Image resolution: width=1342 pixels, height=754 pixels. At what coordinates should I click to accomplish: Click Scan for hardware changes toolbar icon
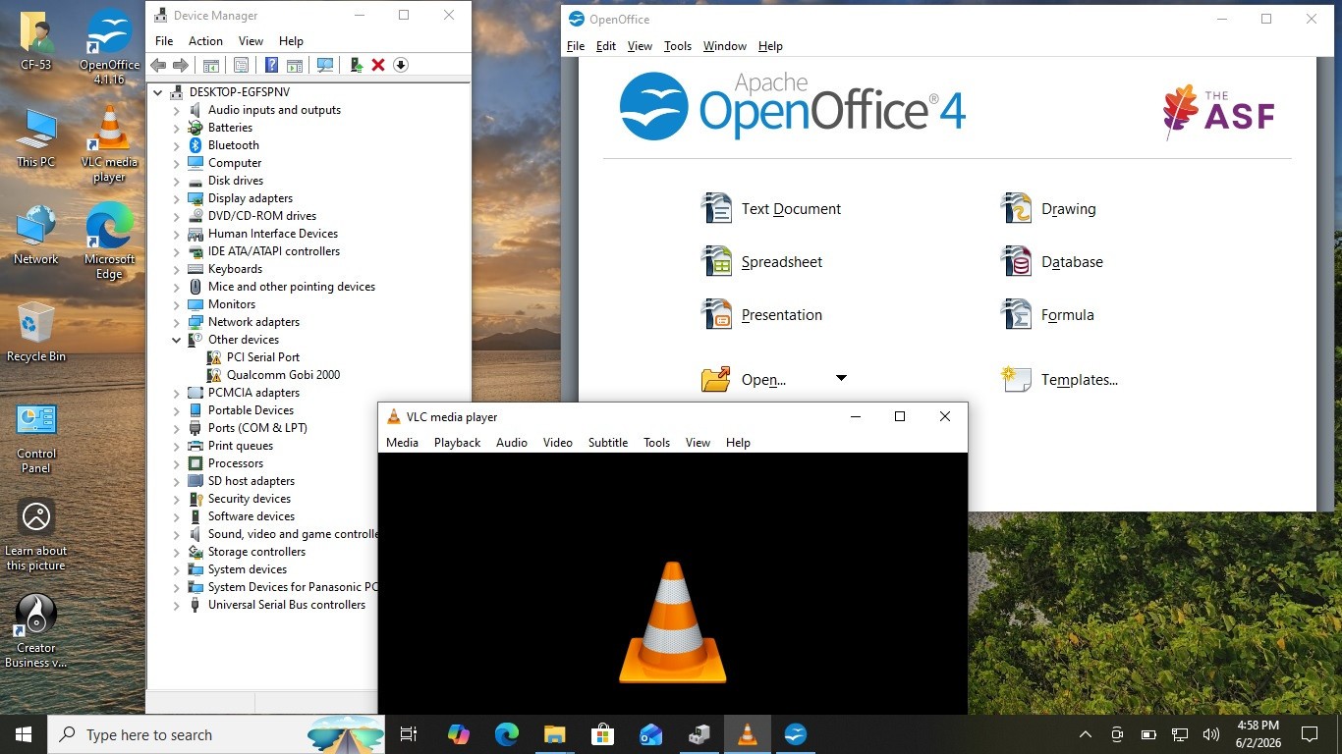325,65
